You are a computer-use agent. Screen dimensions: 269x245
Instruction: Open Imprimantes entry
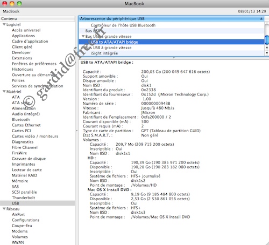coord(24,164)
